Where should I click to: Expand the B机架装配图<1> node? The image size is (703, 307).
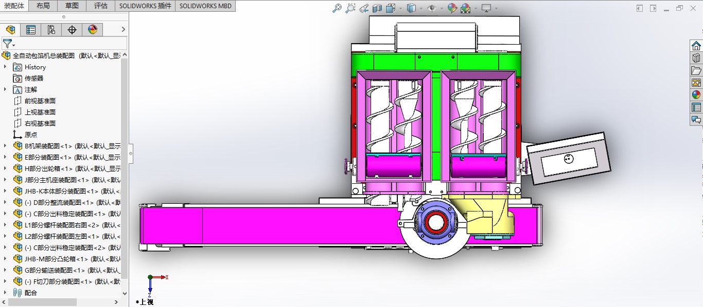[5, 146]
